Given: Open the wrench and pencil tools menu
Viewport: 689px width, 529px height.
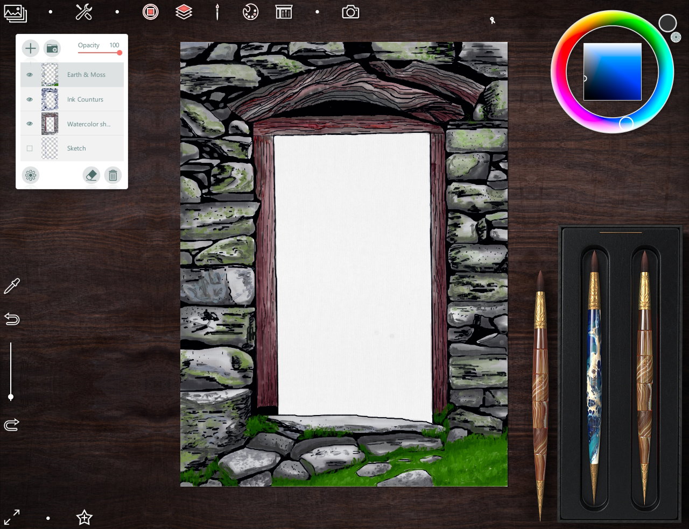Looking at the screenshot, I should 83,12.
